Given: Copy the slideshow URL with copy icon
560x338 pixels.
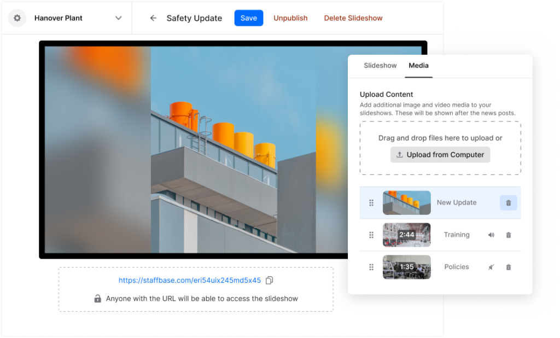Looking at the screenshot, I should tap(269, 281).
